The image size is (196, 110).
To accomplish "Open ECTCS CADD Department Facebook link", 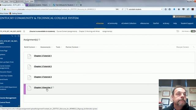I will [8, 88].
